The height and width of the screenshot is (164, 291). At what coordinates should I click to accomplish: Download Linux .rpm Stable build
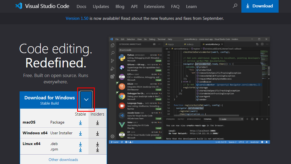point(80,149)
